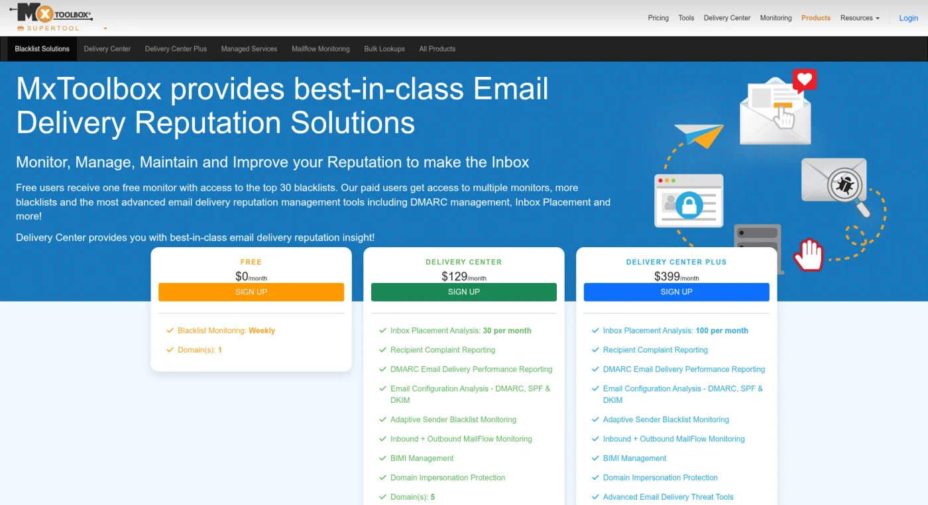Viewport: 928px width, 505px height.
Task: Click green "Inbound + Outbound MailFlow Monitoring" text
Action: point(461,439)
